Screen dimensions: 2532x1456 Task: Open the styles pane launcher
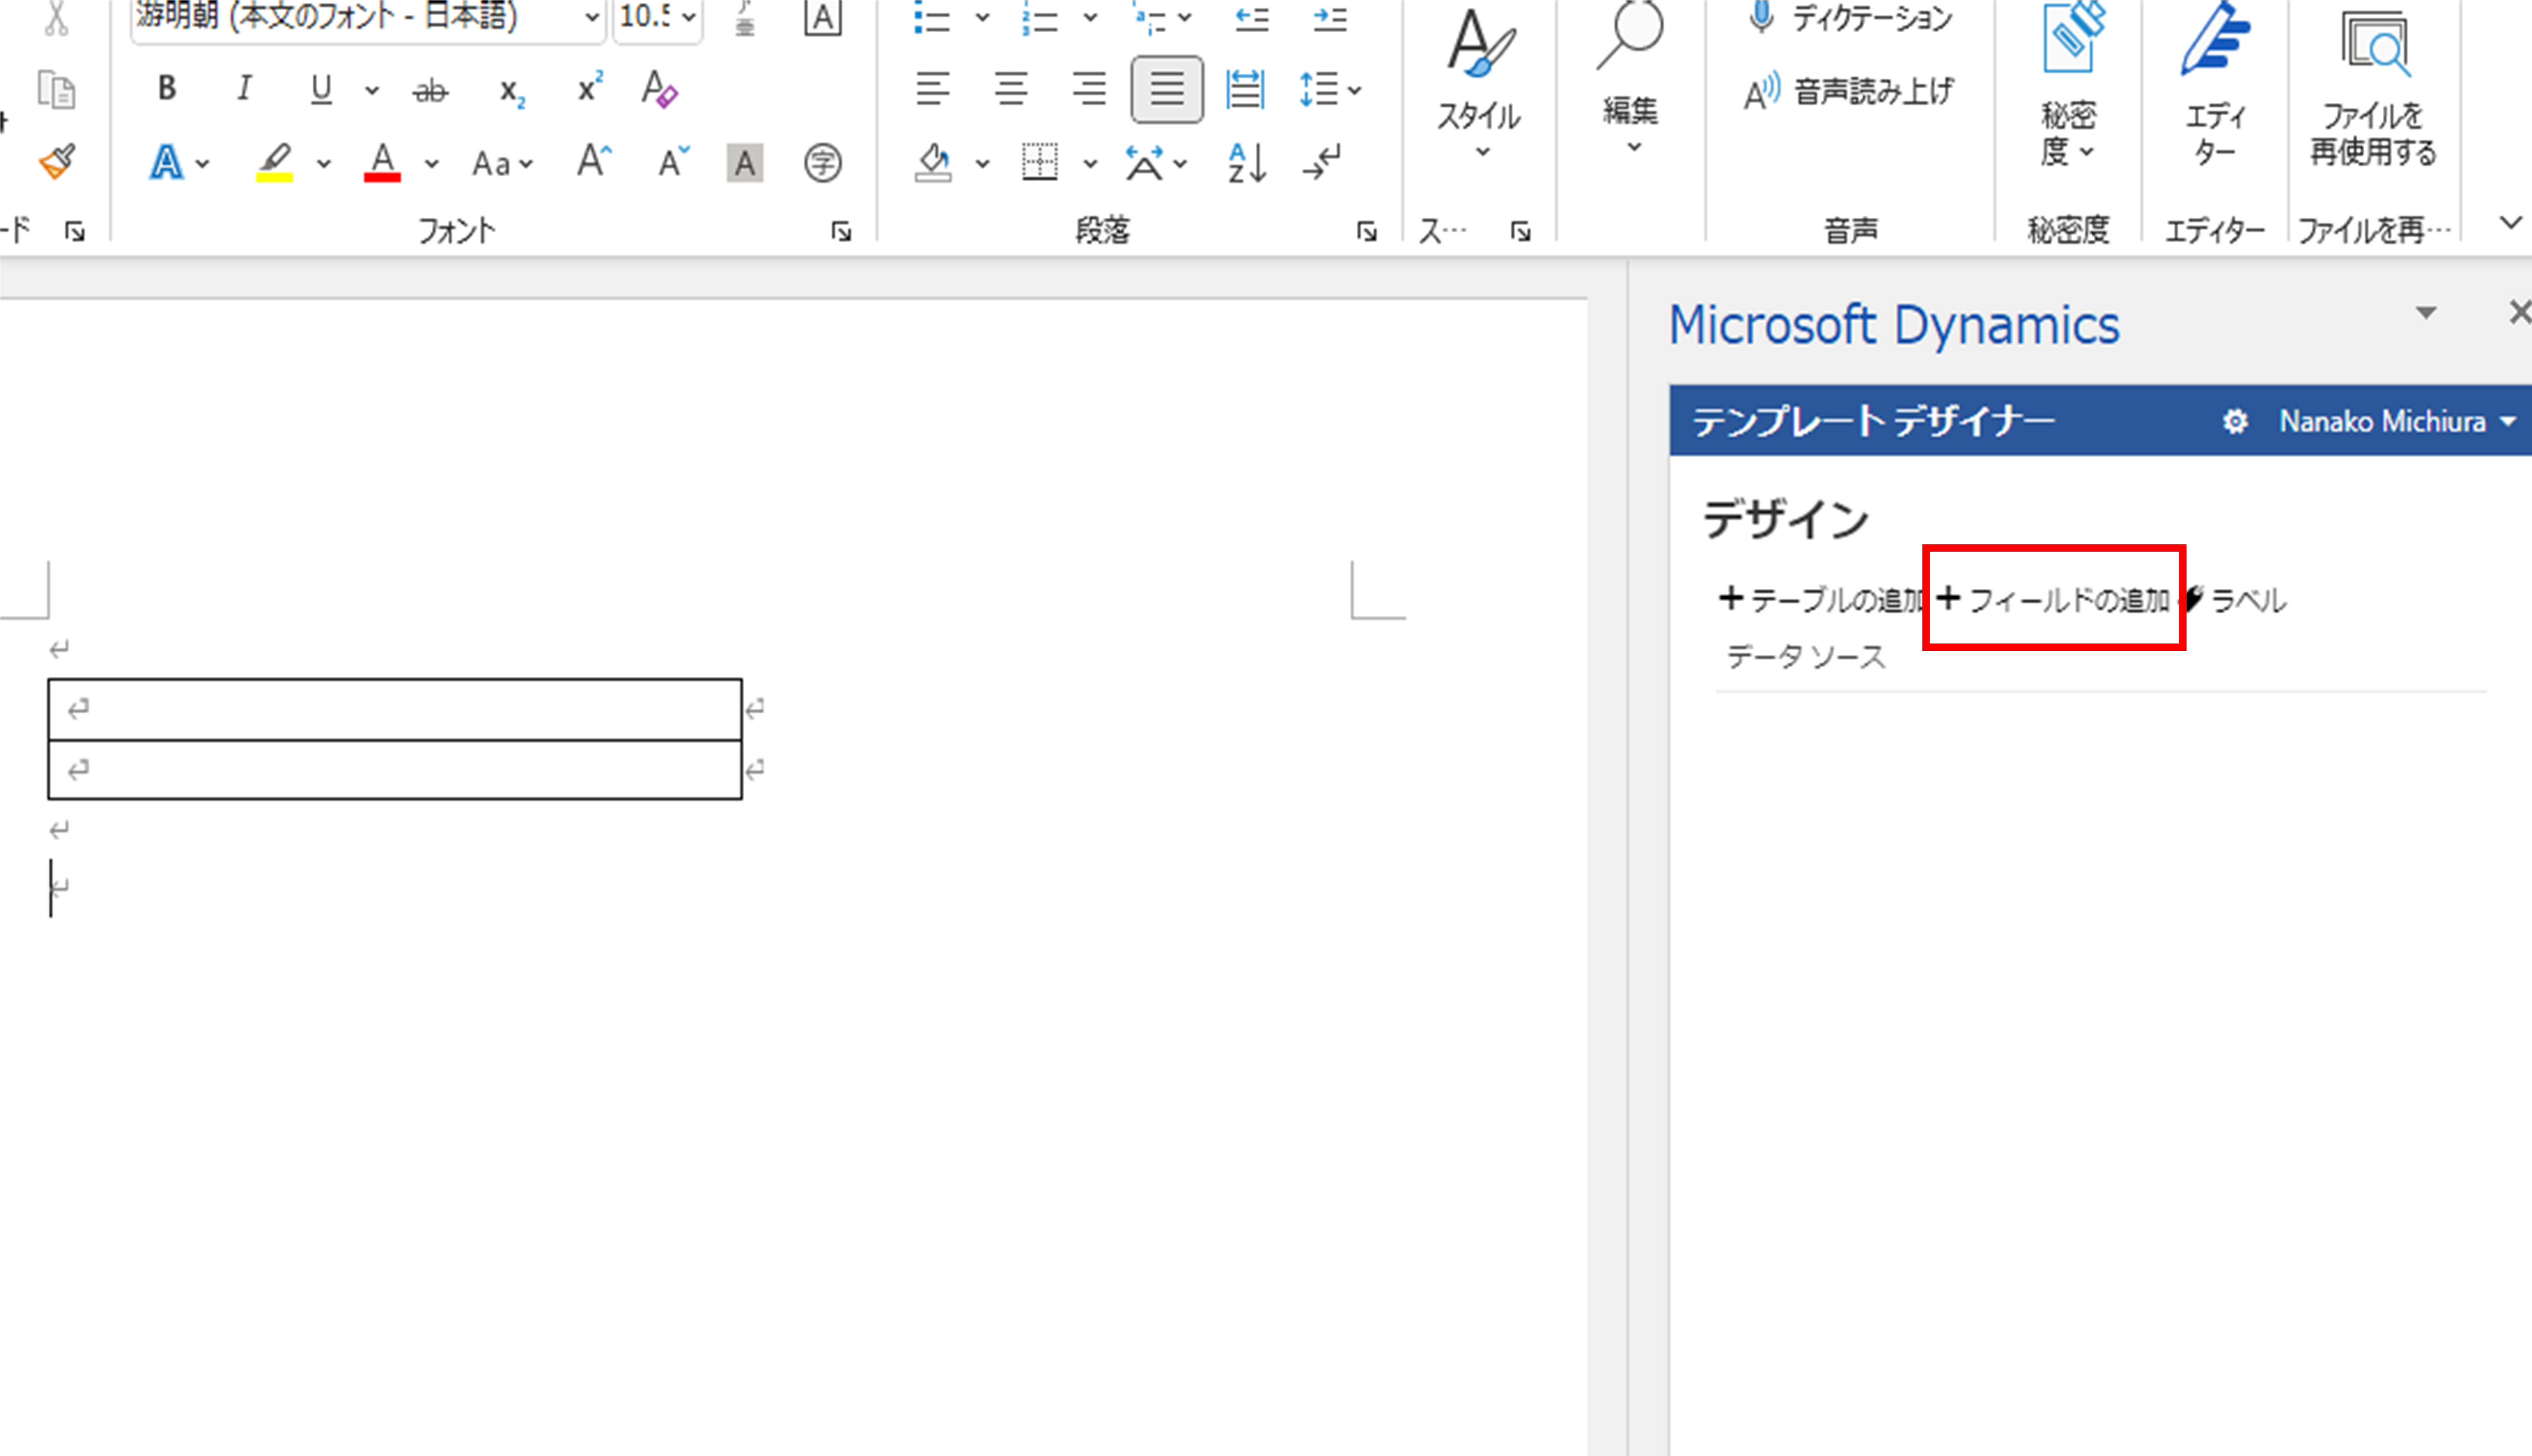point(1521,232)
